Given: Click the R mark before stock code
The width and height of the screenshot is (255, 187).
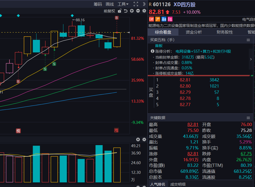Looking at the screenshot, I should (x=150, y=5).
